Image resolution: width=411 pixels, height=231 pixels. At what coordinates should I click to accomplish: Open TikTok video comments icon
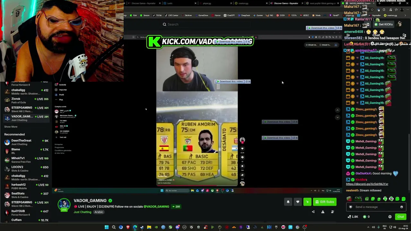tap(242, 157)
